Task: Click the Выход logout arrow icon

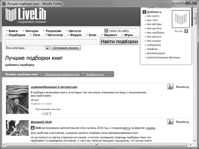Action: click(186, 31)
